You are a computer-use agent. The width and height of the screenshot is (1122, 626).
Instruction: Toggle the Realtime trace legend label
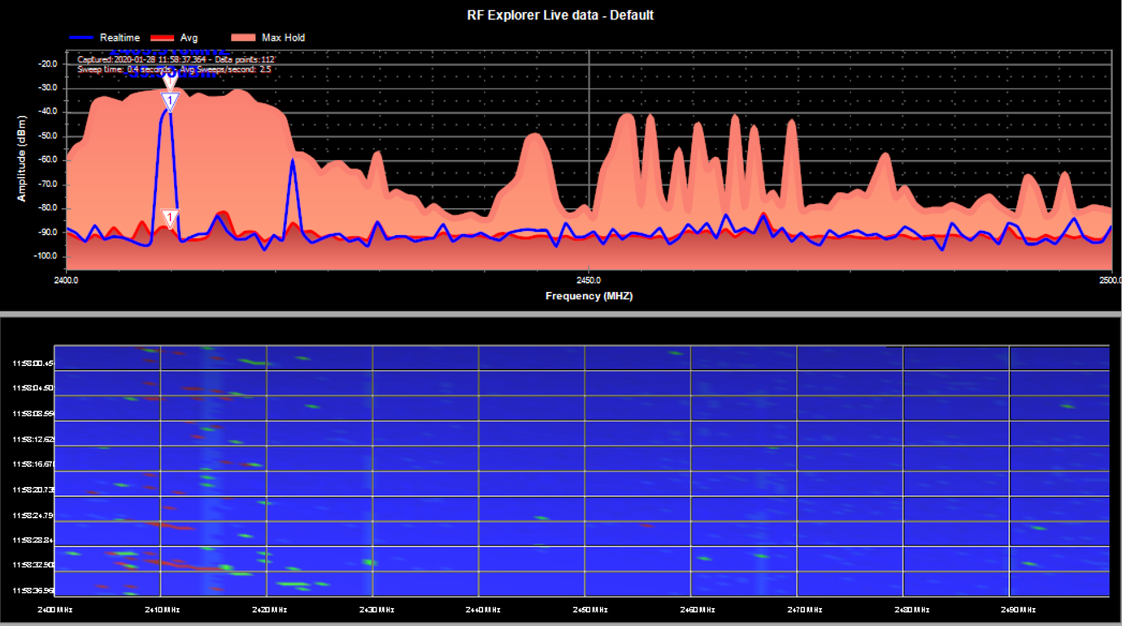120,37
